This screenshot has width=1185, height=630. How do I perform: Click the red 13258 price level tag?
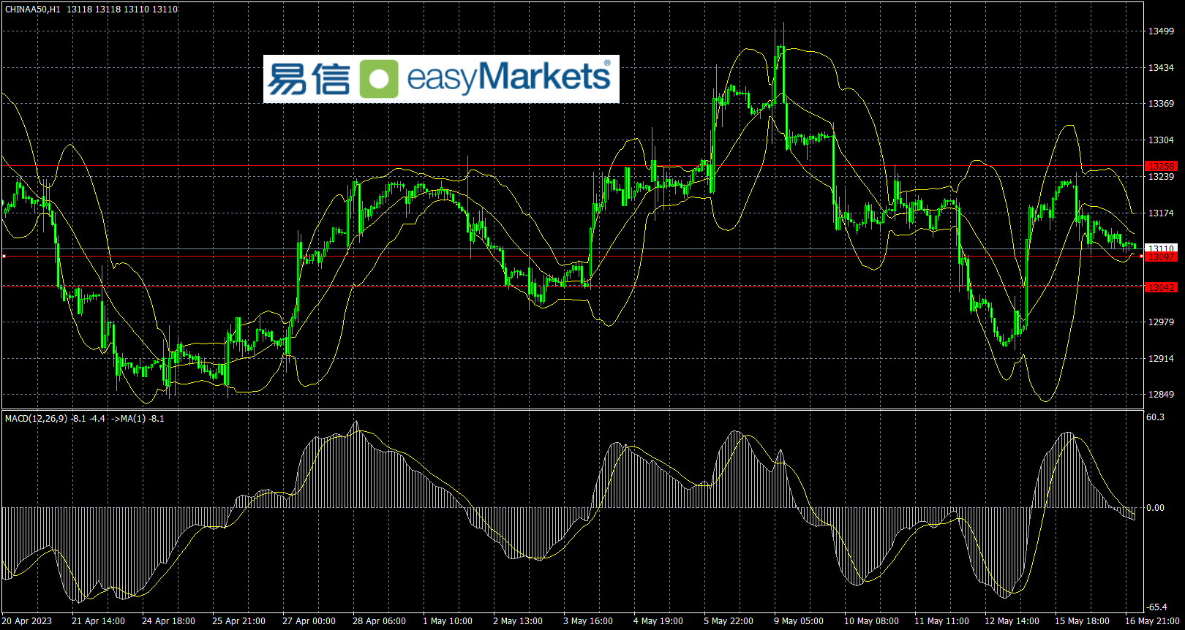1161,167
